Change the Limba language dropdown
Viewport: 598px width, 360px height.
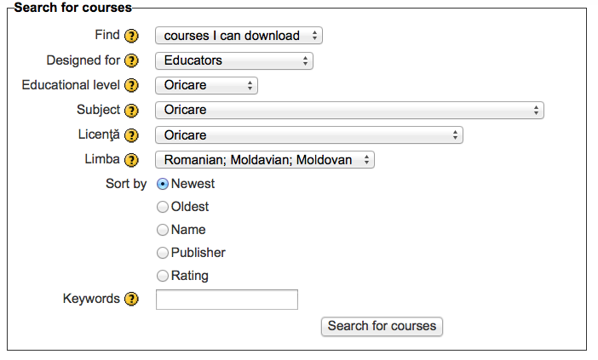click(x=265, y=160)
